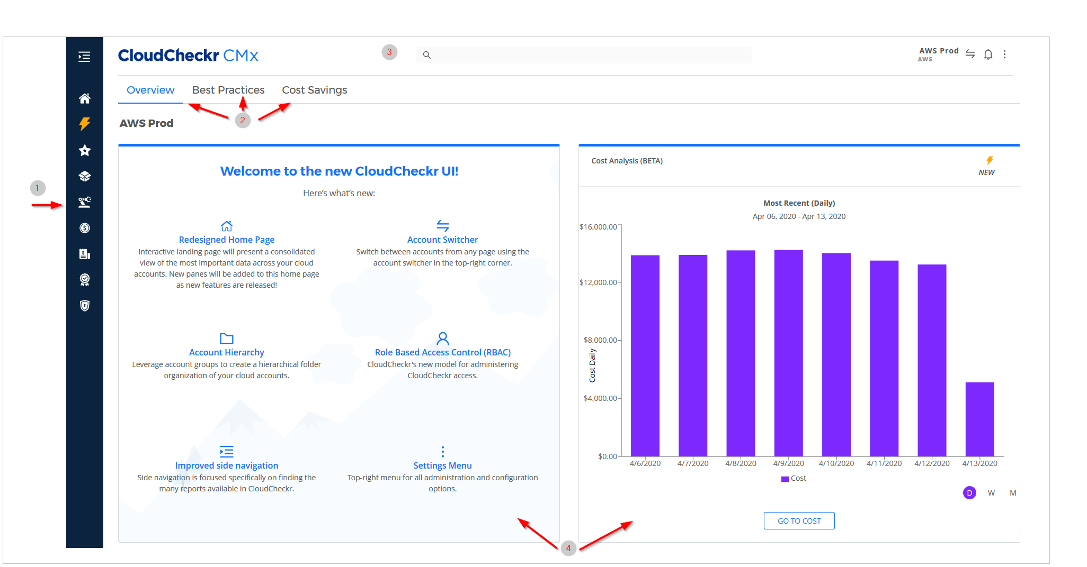Click the 4/8/2020 cost bar
1087x567 pixels.
[741, 353]
